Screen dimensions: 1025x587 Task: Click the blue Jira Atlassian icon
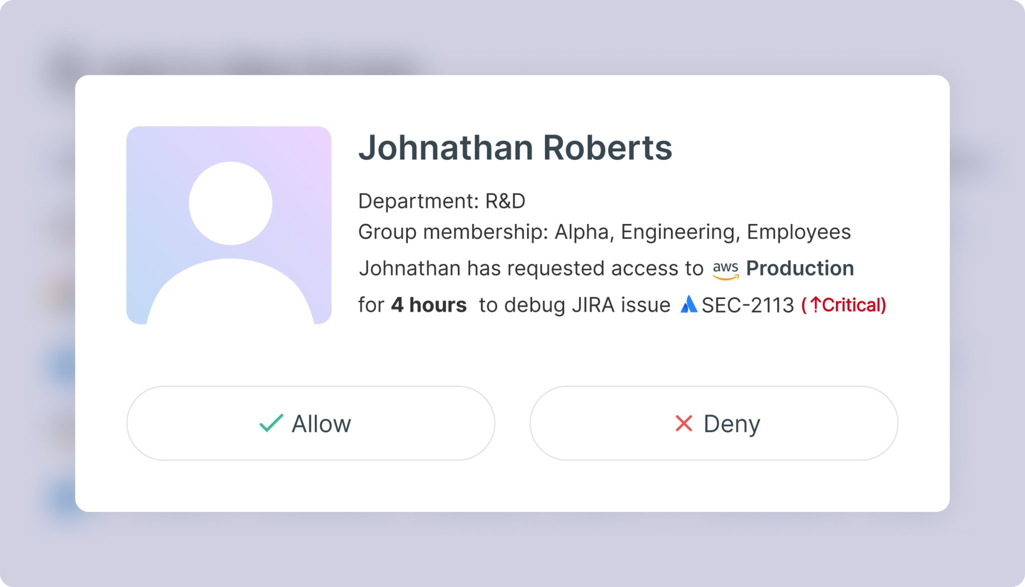[689, 304]
